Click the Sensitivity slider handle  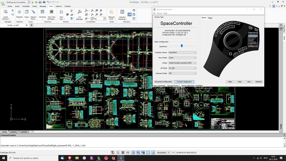click(182, 46)
